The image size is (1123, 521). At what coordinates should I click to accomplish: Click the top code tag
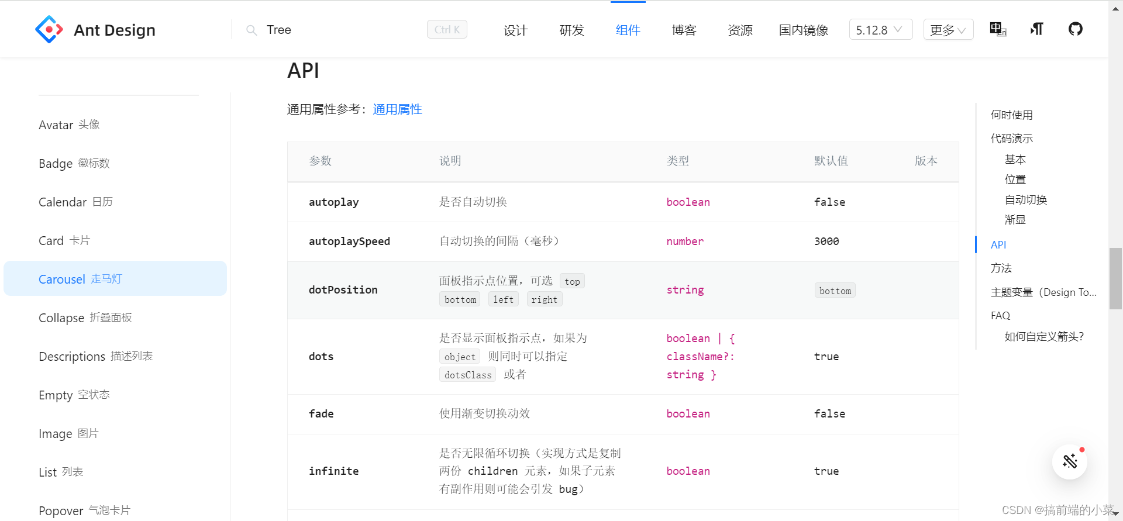pyautogui.click(x=572, y=281)
